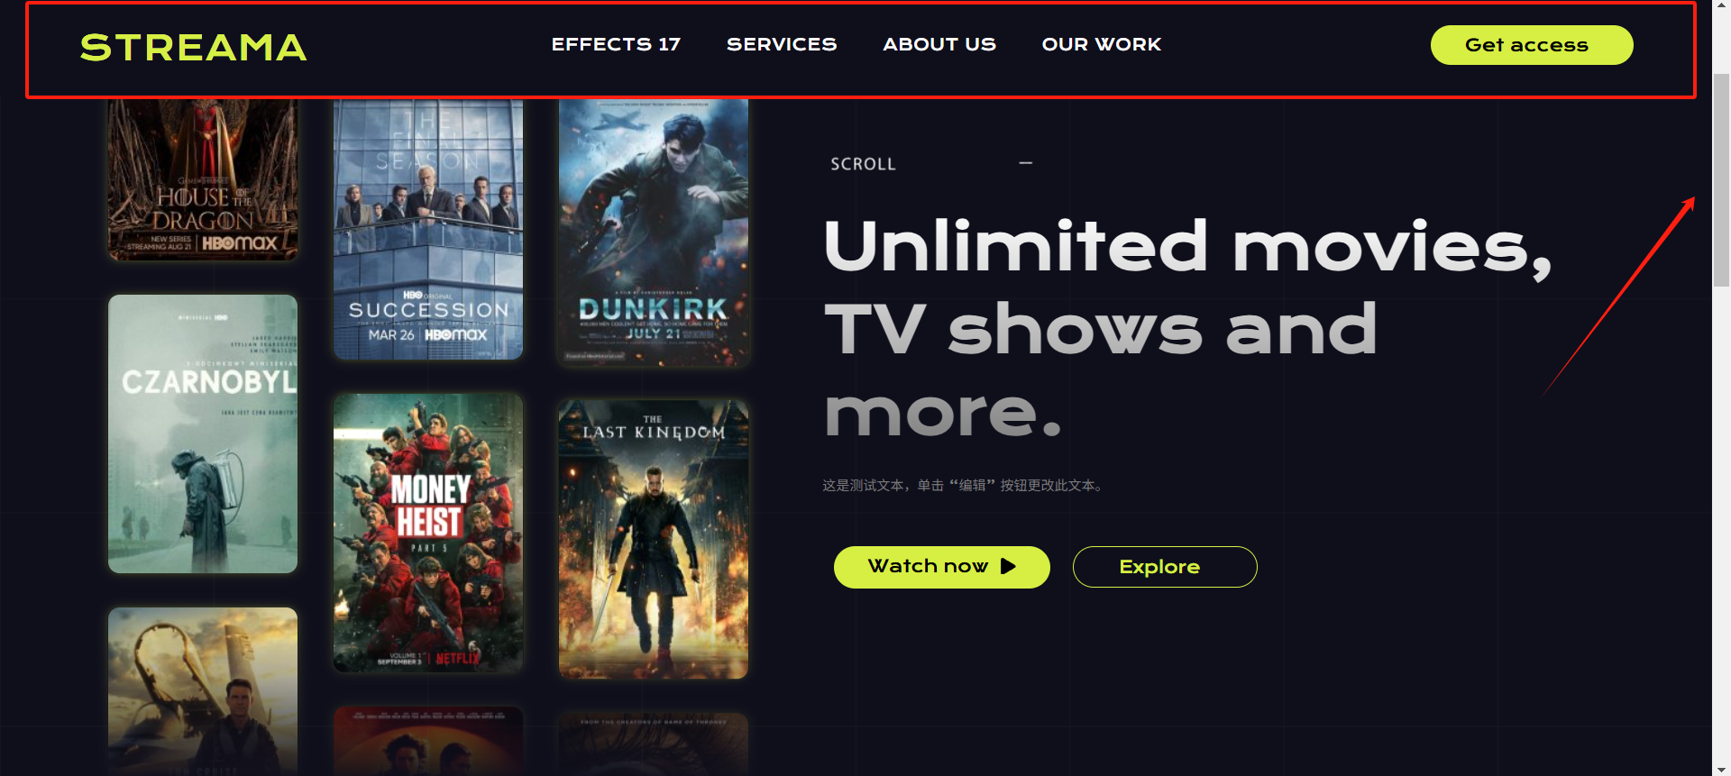Click the Watch now button
Screen dimensions: 1731x776
tap(941, 567)
